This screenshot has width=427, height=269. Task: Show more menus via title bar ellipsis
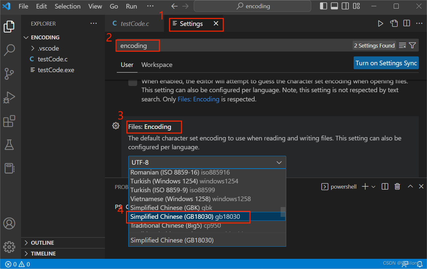[150, 6]
